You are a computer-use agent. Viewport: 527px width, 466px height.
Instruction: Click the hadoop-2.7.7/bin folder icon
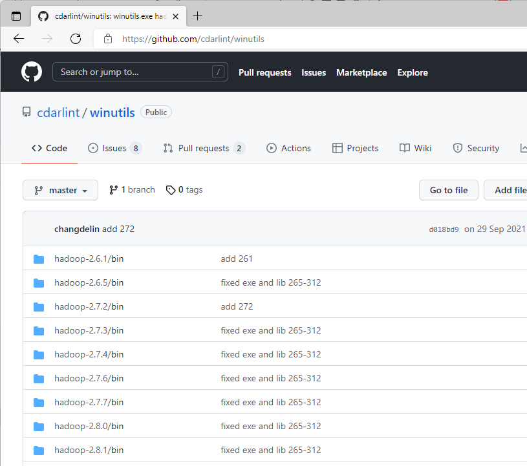click(x=39, y=403)
